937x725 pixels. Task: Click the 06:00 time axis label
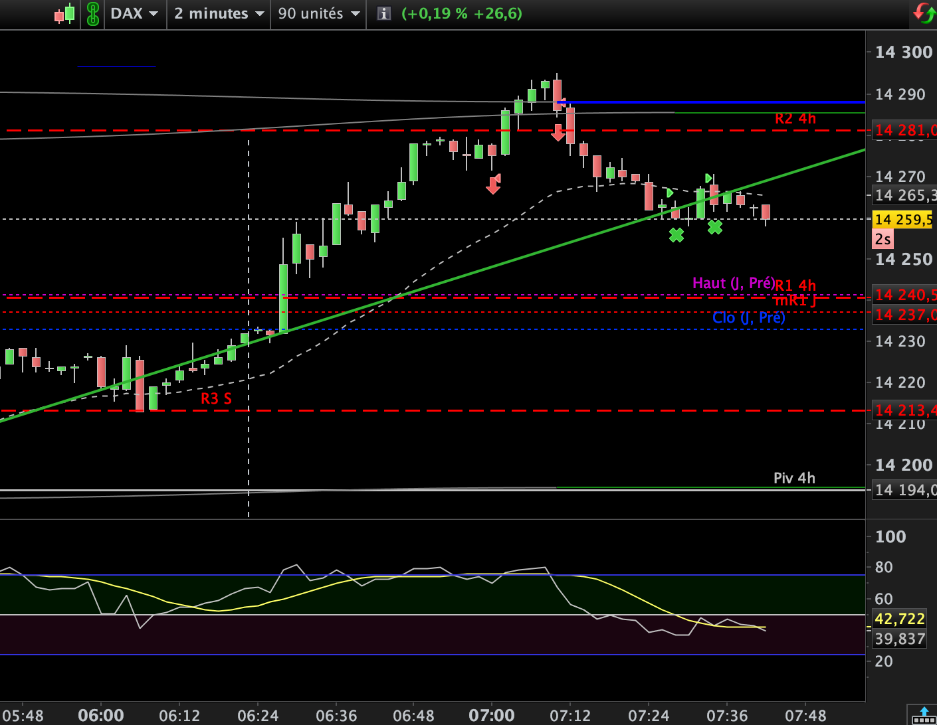[101, 716]
